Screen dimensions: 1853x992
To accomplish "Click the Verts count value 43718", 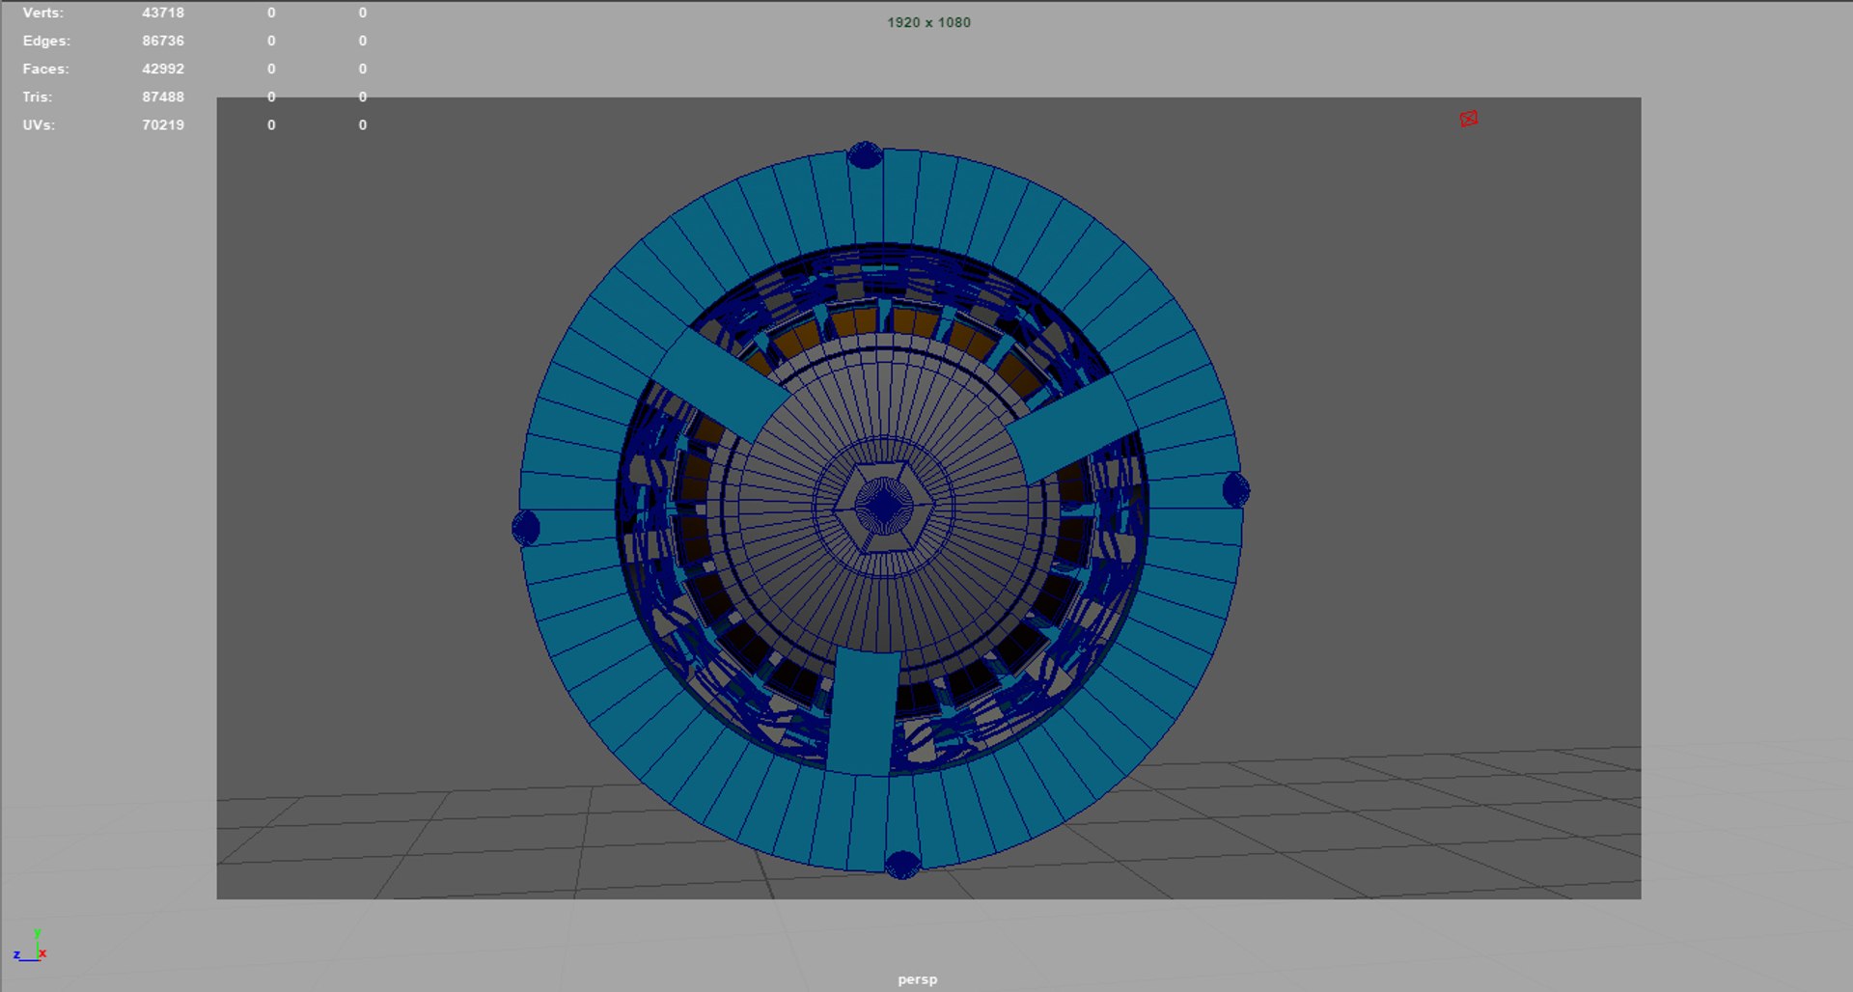I will (163, 13).
